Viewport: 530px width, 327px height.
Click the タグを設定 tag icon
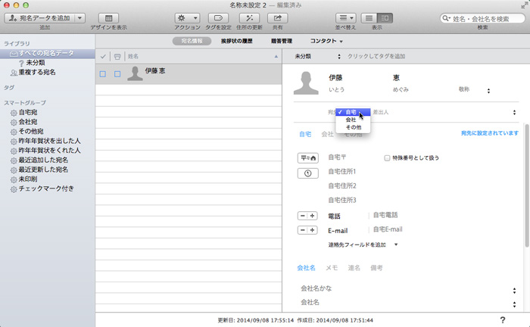218,17
